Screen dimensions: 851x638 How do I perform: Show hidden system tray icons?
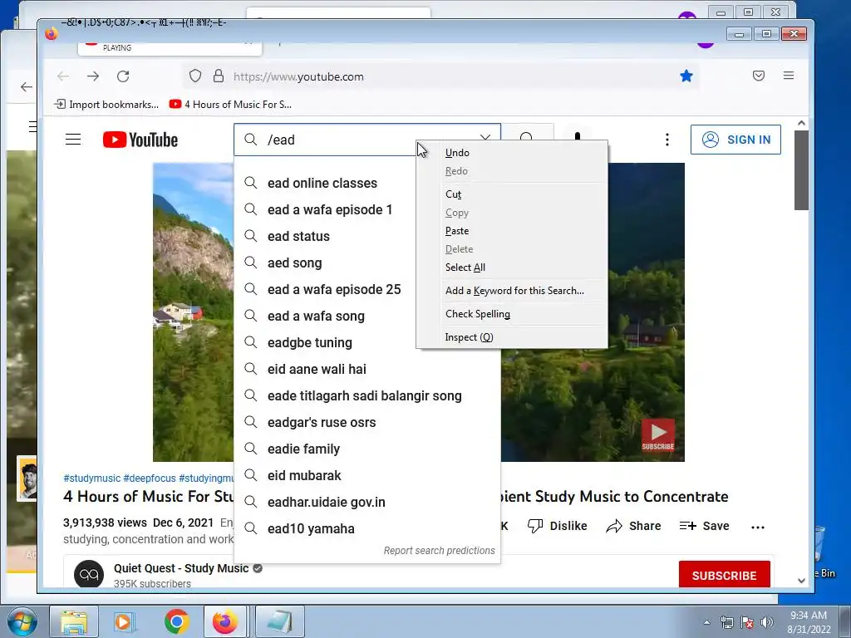pos(706,622)
